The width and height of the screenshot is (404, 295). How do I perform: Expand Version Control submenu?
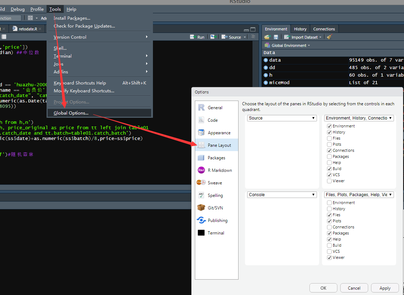(100, 37)
